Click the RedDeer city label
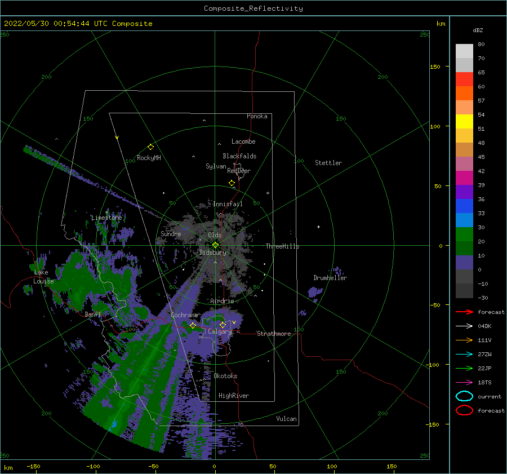This screenshot has height=474, width=507. point(239,171)
